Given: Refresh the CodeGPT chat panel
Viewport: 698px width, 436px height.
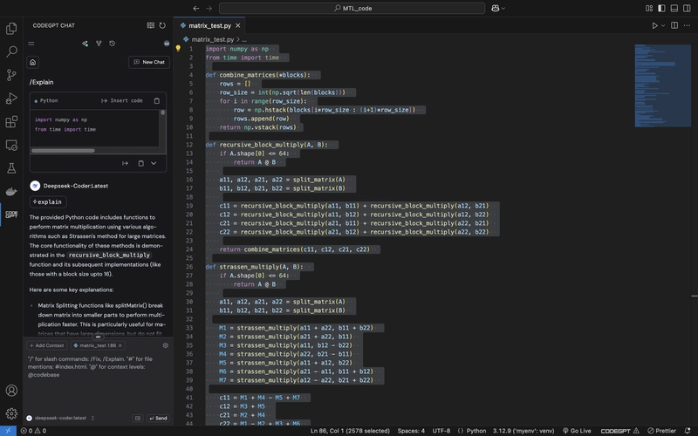Looking at the screenshot, I should pyautogui.click(x=162, y=25).
